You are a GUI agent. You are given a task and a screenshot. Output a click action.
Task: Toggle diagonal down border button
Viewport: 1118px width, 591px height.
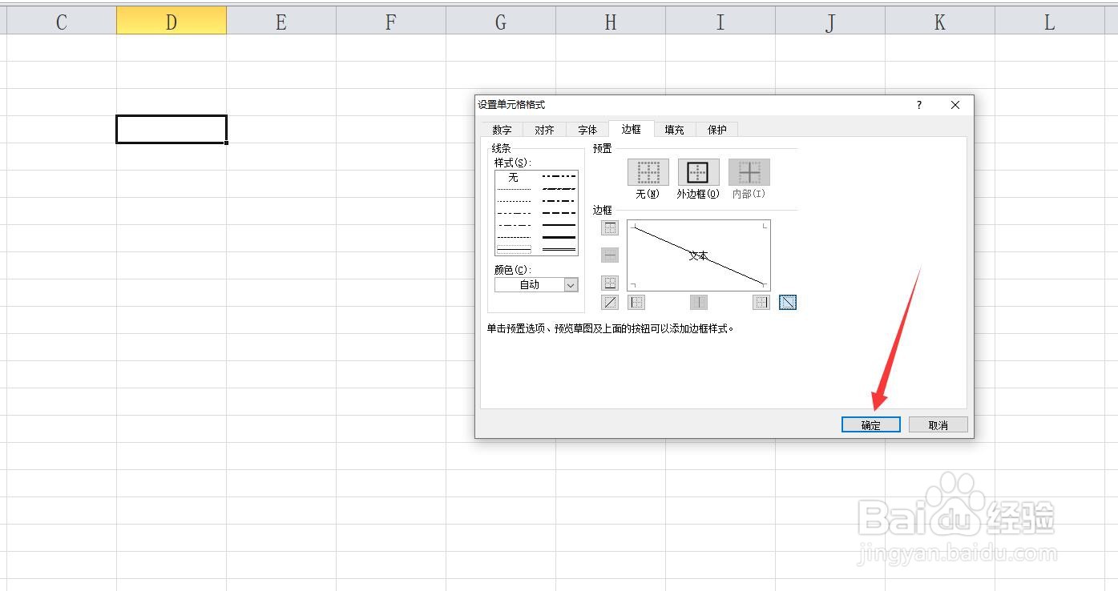[x=788, y=303]
